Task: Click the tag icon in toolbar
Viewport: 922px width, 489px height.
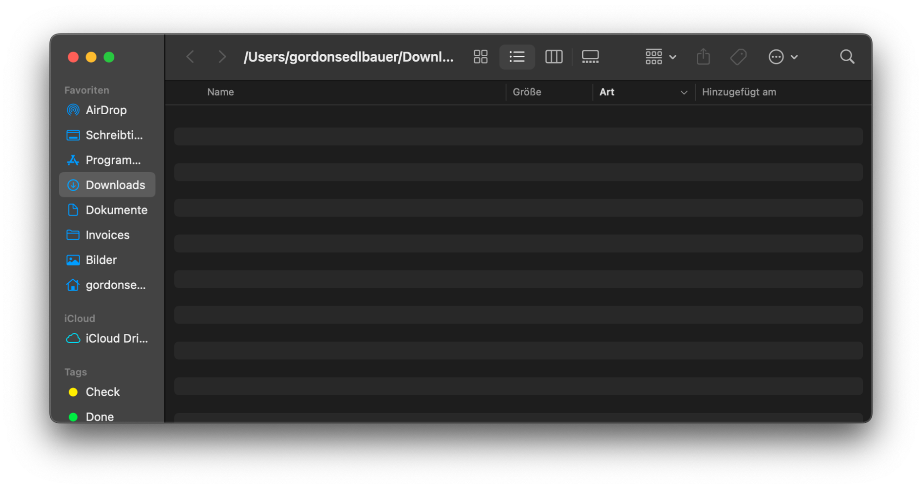Action: point(738,57)
